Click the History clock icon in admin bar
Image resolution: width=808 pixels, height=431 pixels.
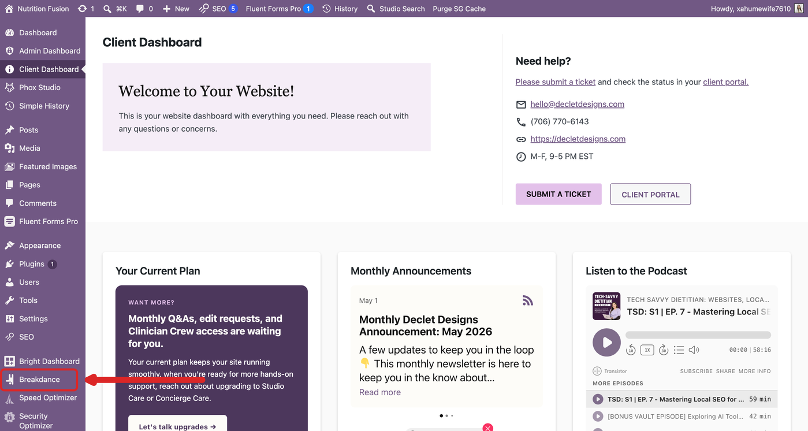[327, 9]
